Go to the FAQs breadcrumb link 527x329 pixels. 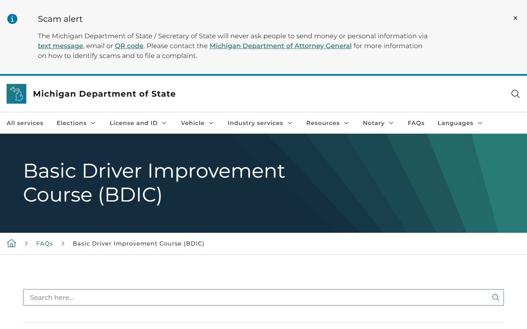(44, 243)
